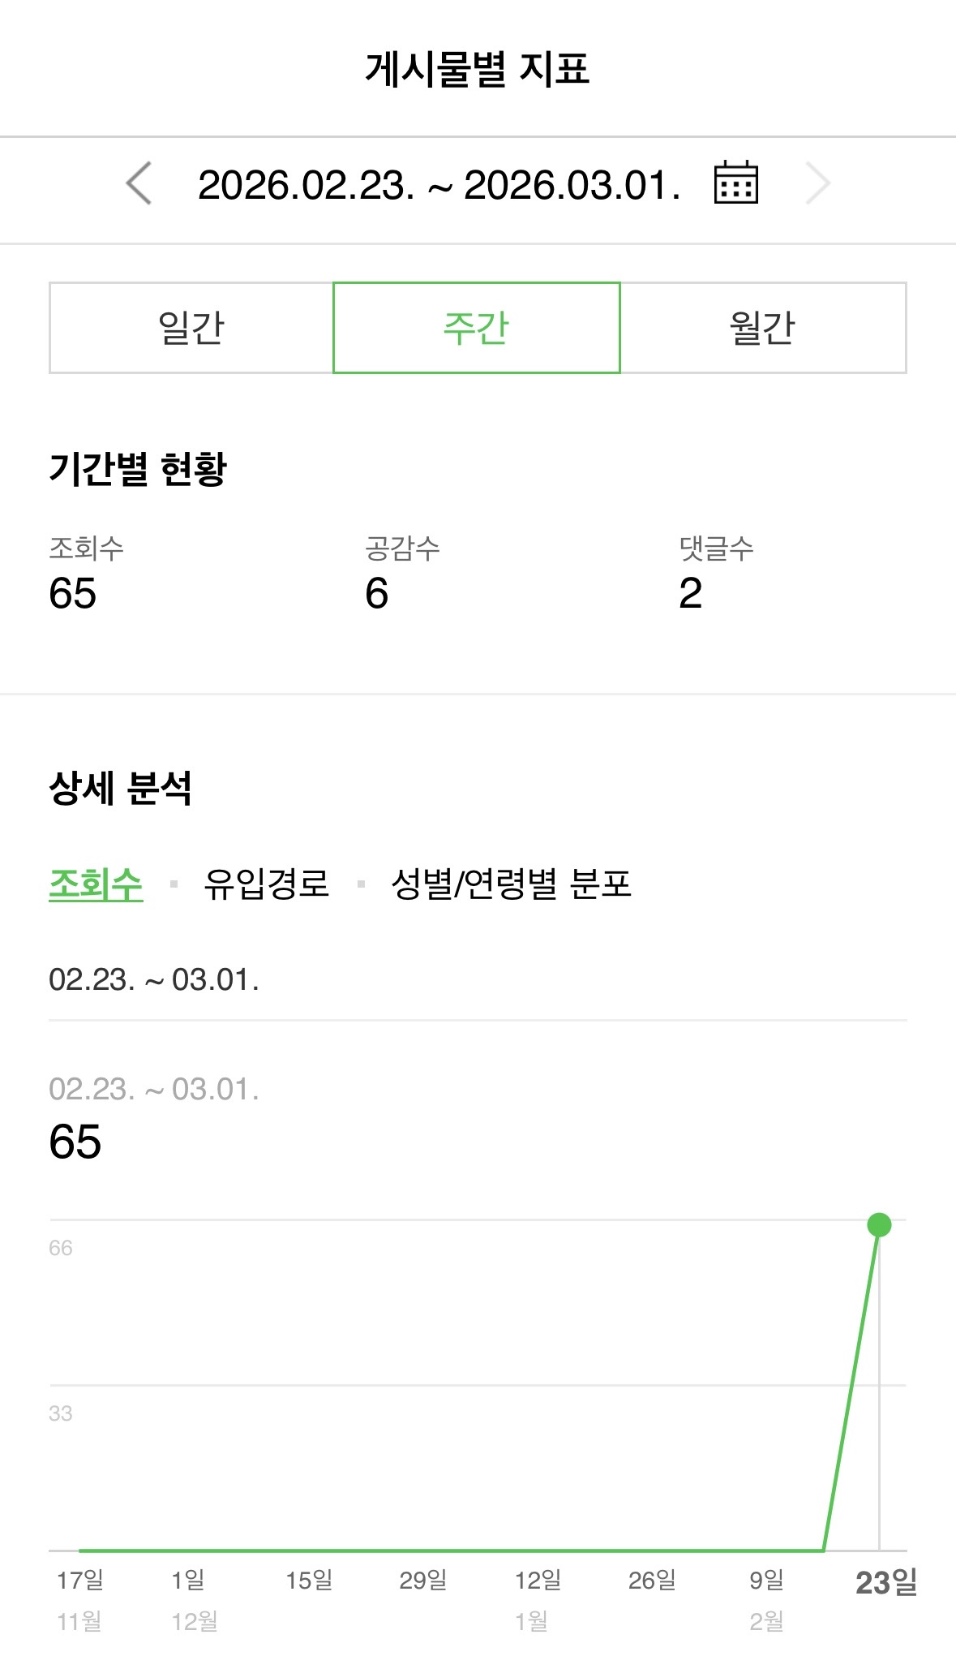Open the calendar date picker icon
956x1669 pixels.
coord(735,183)
